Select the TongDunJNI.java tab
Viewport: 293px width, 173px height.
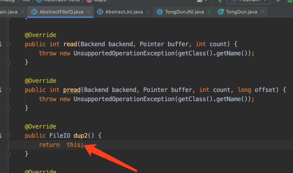pyautogui.click(x=184, y=12)
